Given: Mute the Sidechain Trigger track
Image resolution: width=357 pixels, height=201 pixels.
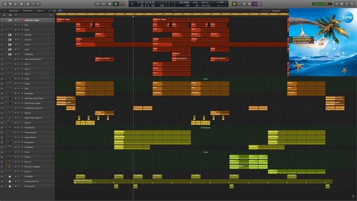Looking at the screenshot, I should click(16, 20).
